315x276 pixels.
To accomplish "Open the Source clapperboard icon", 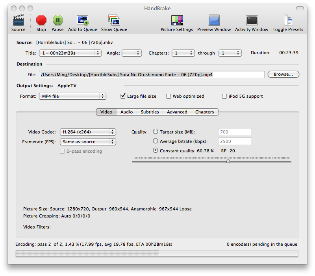I will point(19,20).
